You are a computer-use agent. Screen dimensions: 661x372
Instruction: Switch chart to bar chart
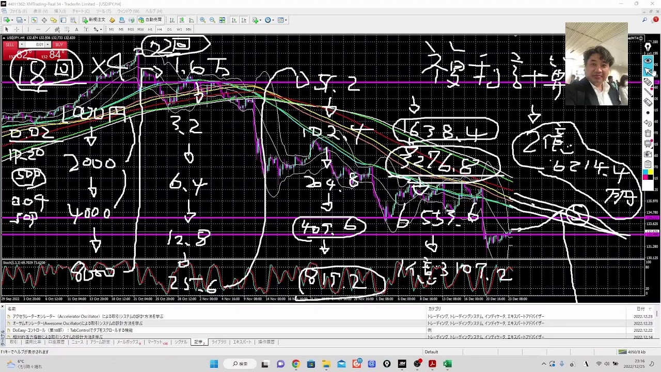[x=172, y=20]
